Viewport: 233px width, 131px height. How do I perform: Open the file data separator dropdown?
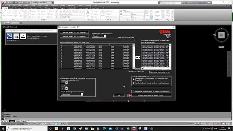pyautogui.click(x=105, y=36)
